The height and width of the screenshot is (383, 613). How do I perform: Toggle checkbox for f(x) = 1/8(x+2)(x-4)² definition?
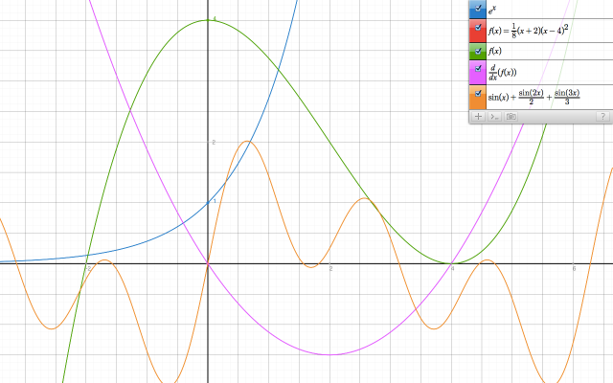tap(478, 28)
